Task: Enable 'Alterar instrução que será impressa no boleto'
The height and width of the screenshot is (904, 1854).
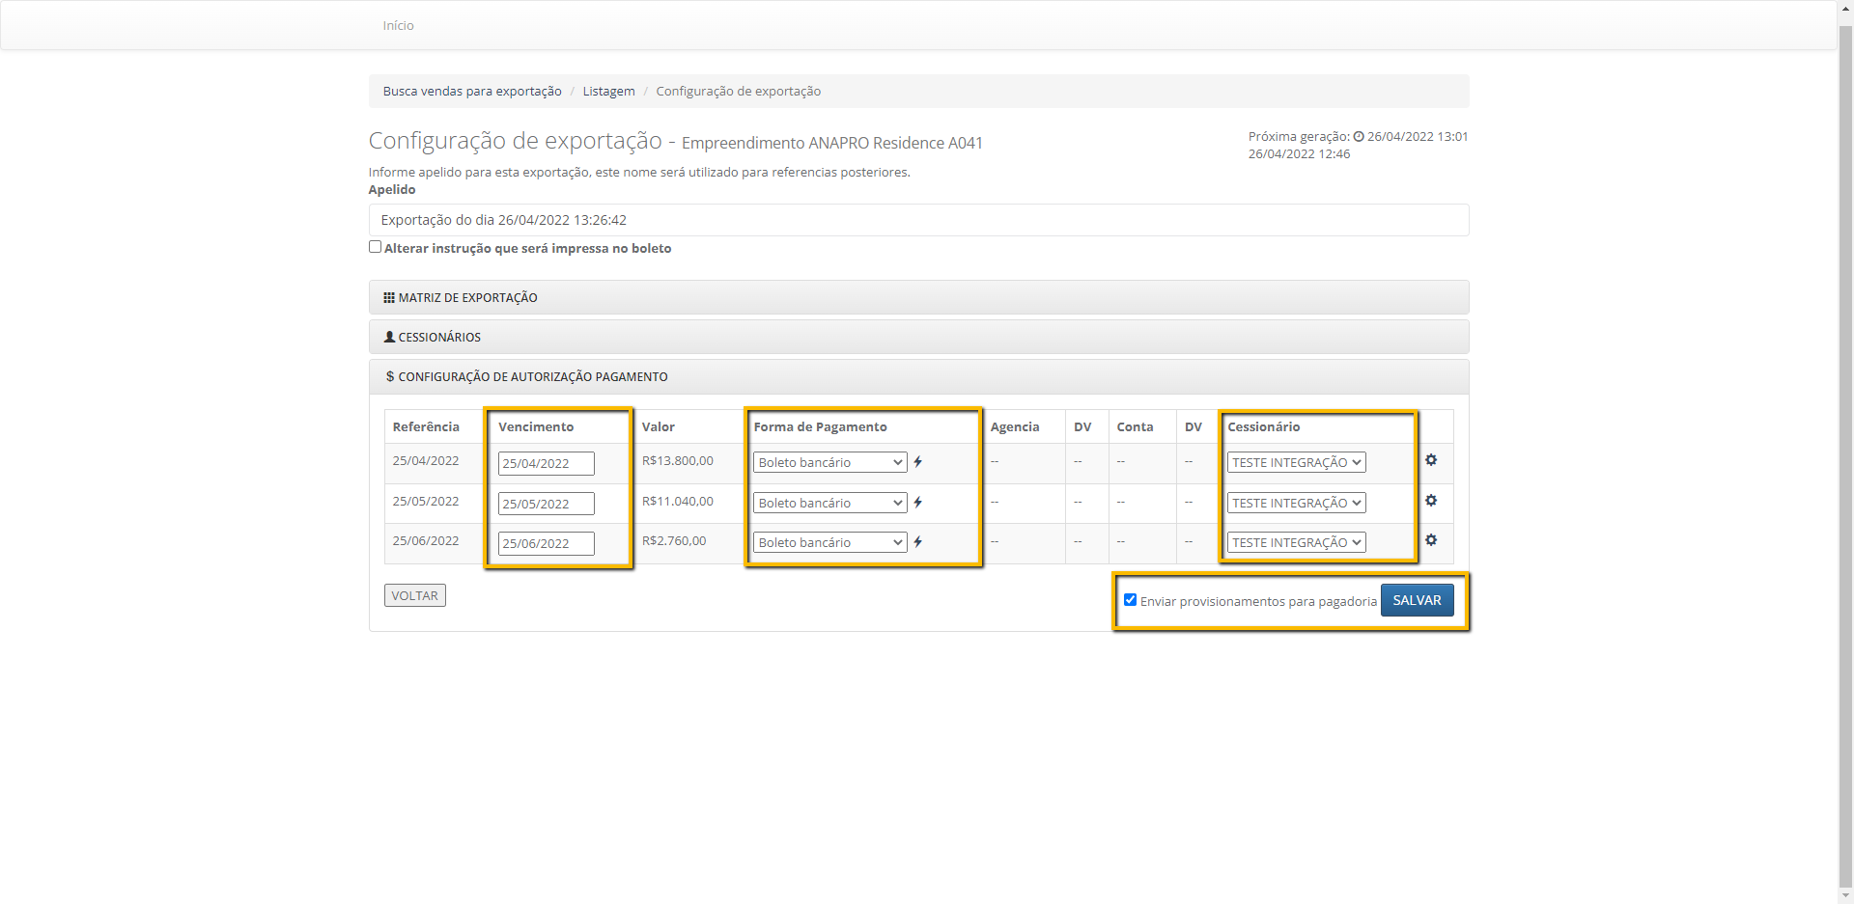Action: point(376,247)
